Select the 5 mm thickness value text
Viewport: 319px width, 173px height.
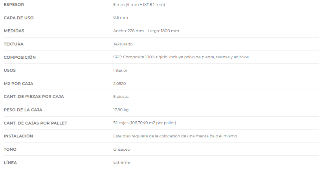point(139,4)
